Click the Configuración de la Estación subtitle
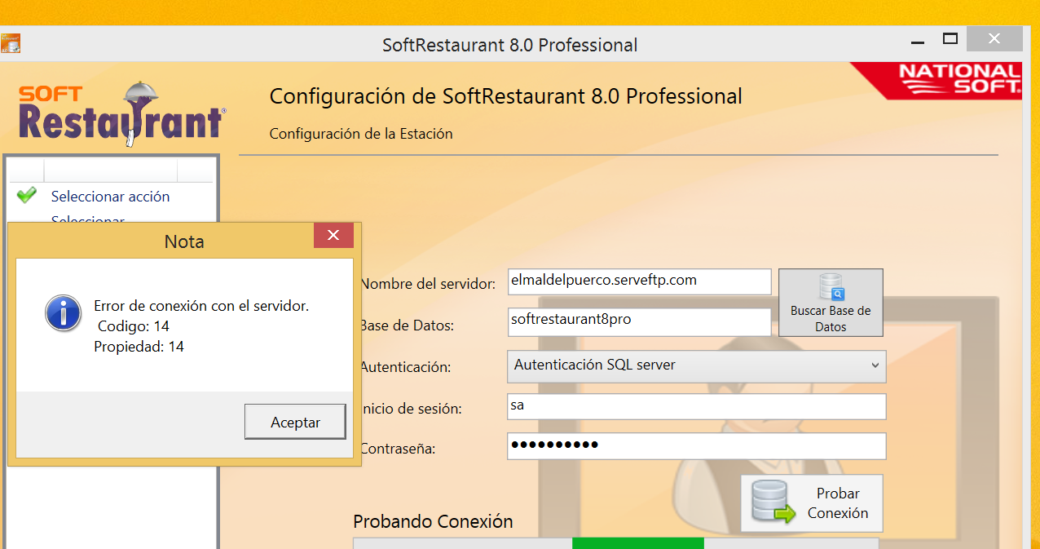Viewport: 1040px width, 549px height. tap(361, 134)
